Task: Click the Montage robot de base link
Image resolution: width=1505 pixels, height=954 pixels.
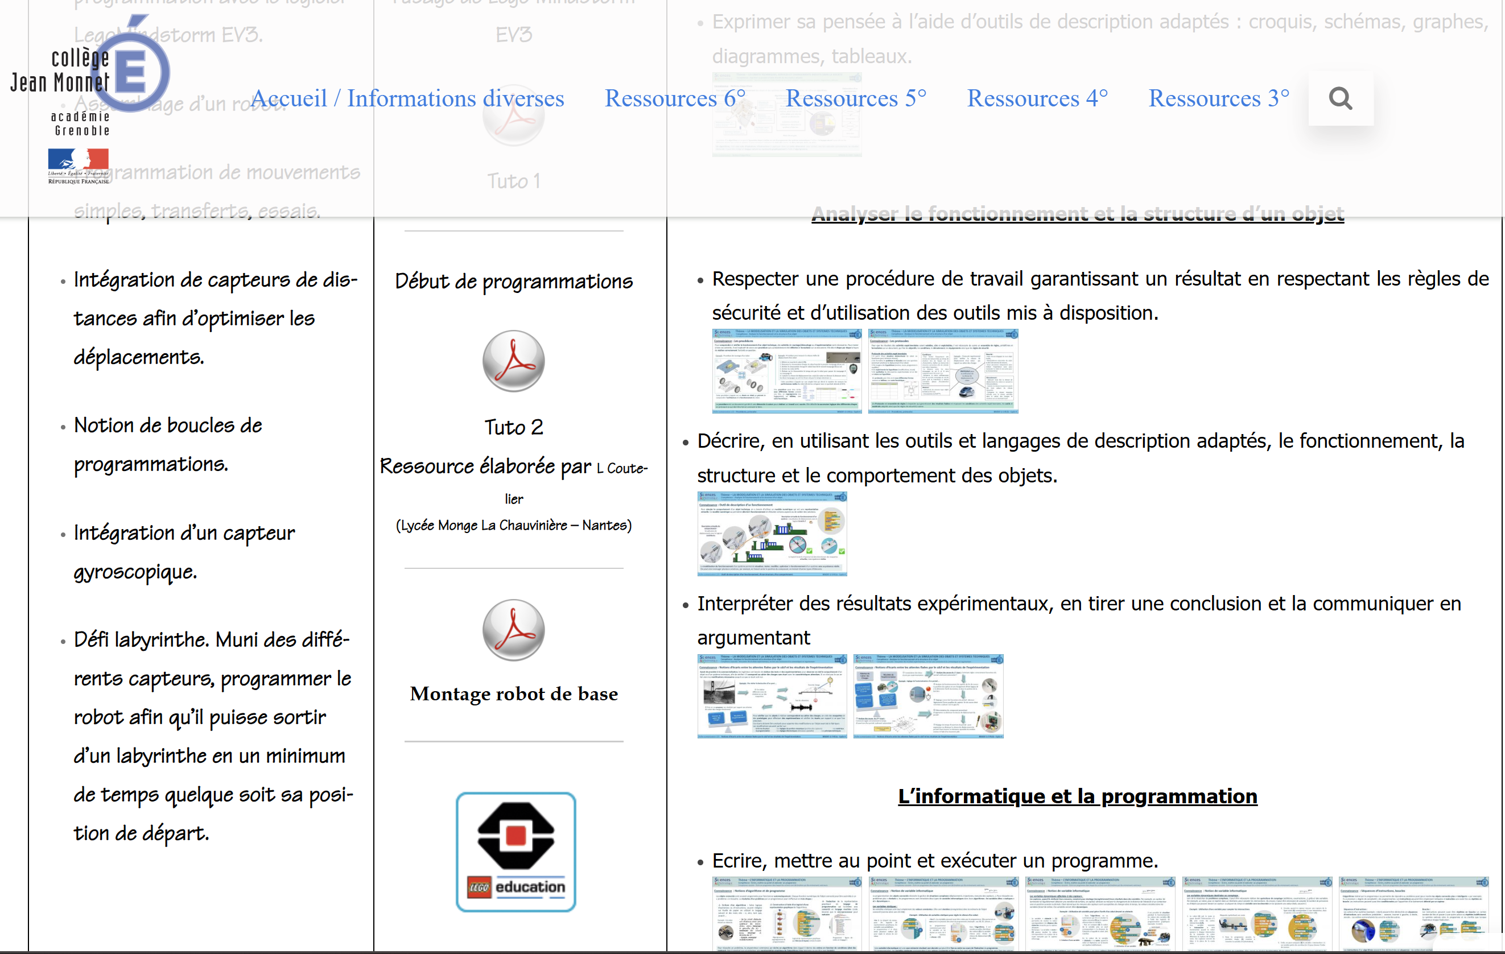Action: [x=513, y=693]
